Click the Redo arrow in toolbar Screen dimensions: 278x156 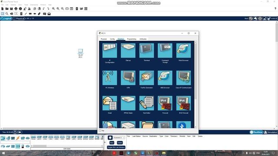point(48,9)
